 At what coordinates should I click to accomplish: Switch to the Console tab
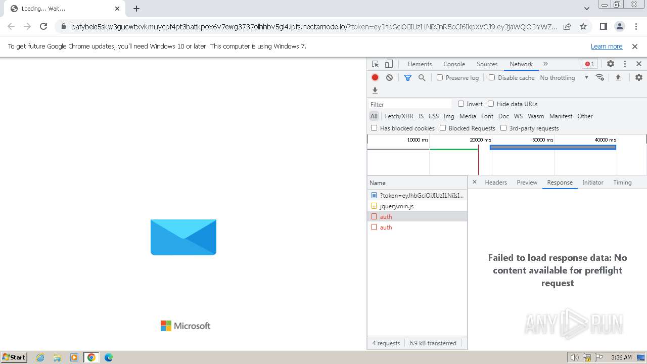[x=454, y=64]
